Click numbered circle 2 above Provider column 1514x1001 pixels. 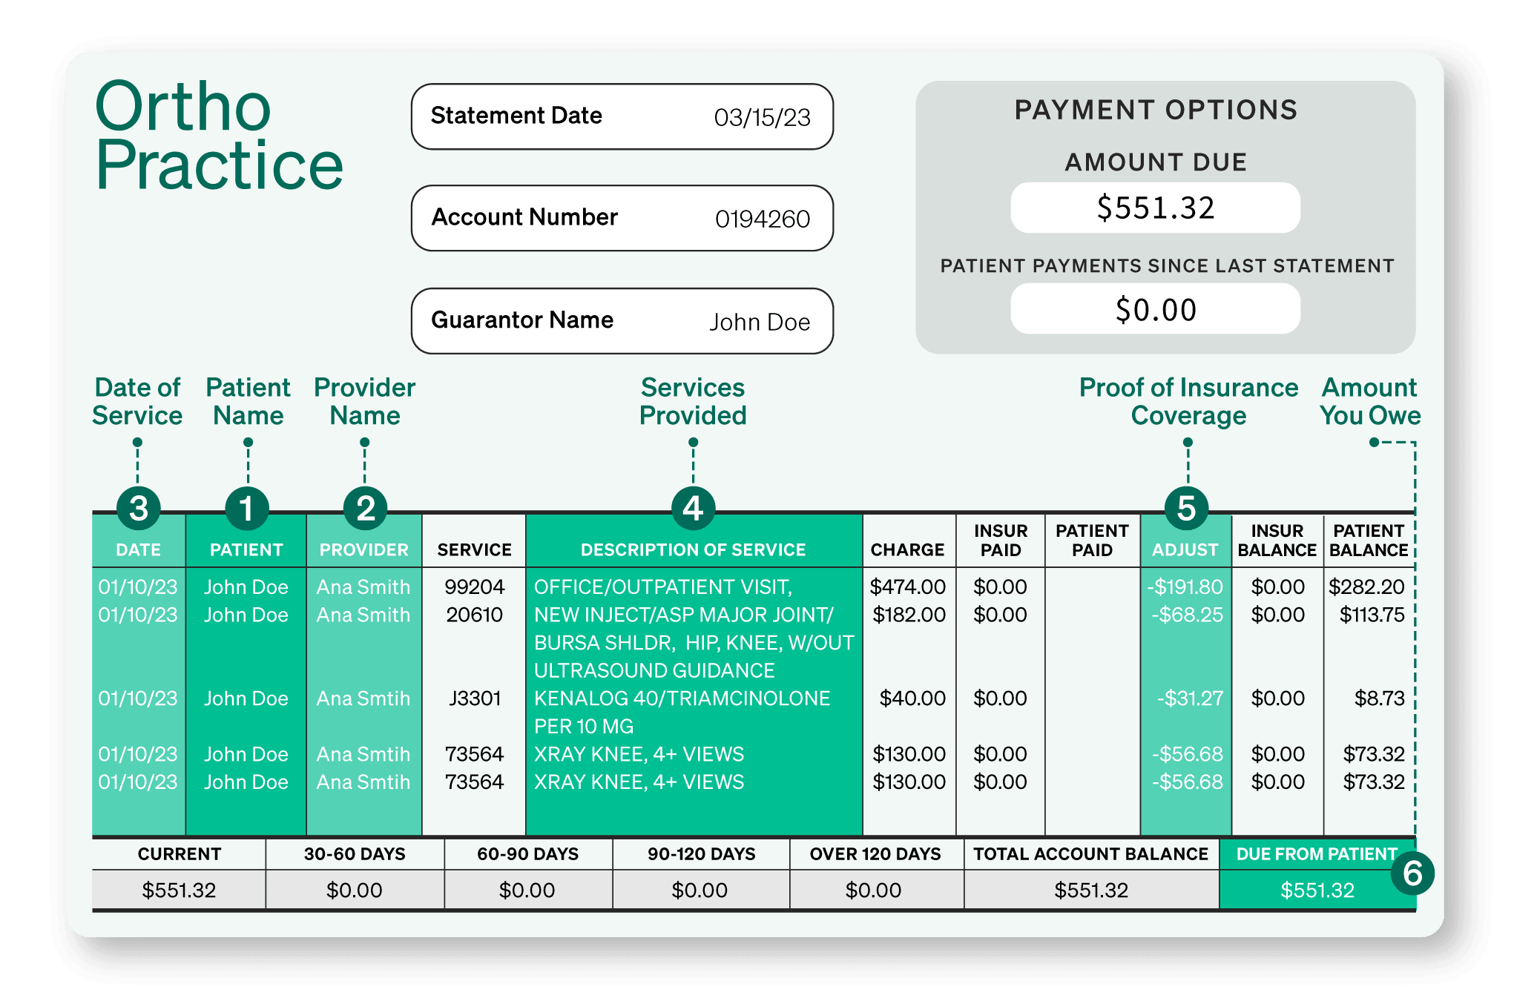(x=365, y=509)
